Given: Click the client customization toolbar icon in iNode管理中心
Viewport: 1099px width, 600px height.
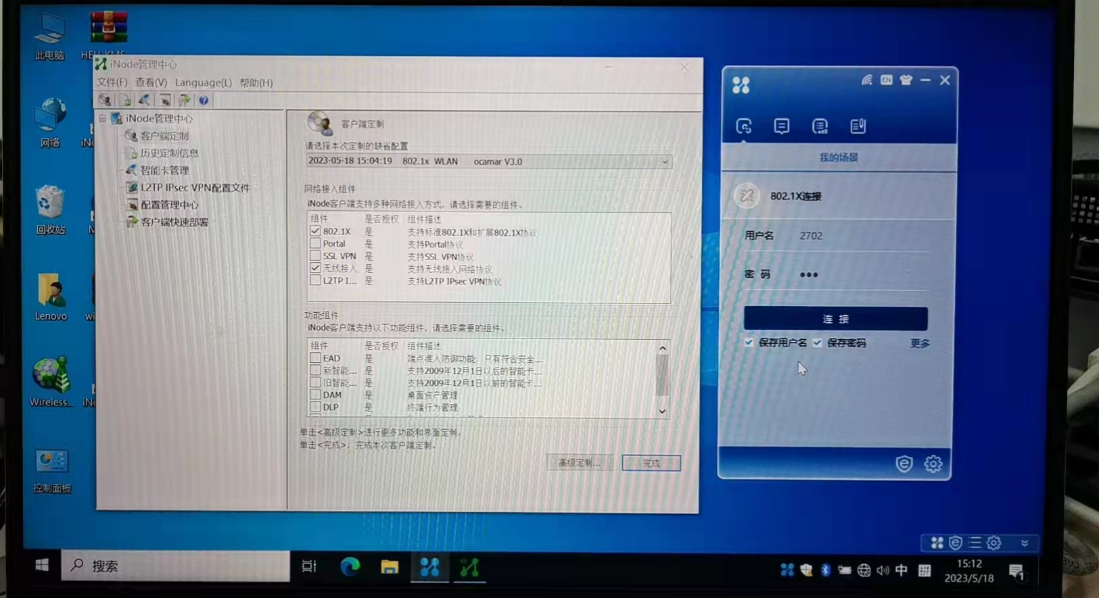Looking at the screenshot, I should tap(105, 101).
